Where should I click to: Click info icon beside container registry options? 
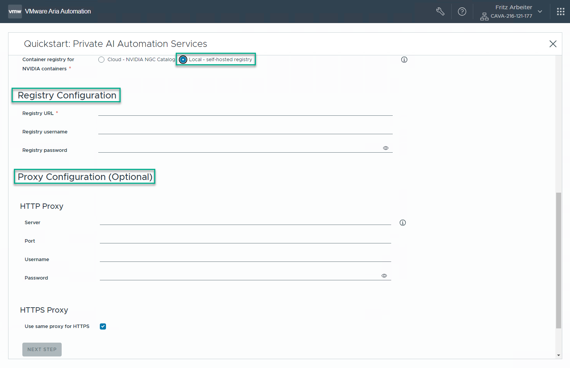tap(404, 60)
